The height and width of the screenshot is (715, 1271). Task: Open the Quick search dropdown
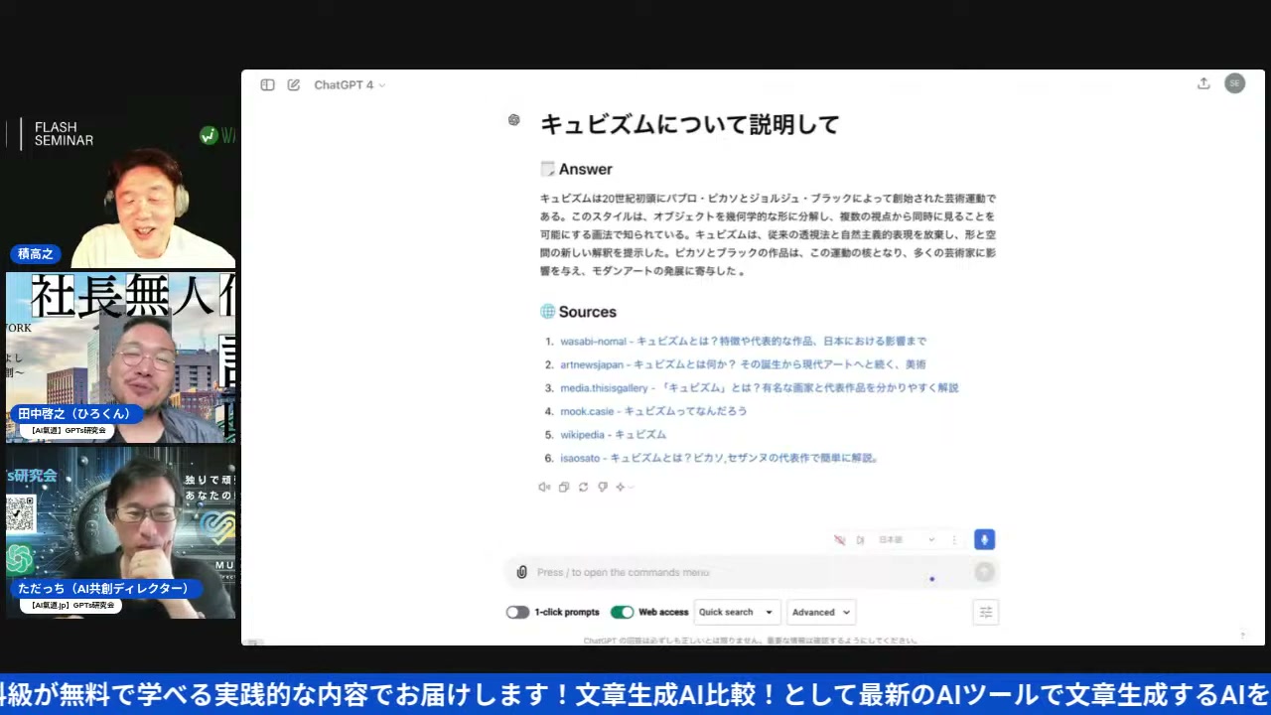[738, 612]
